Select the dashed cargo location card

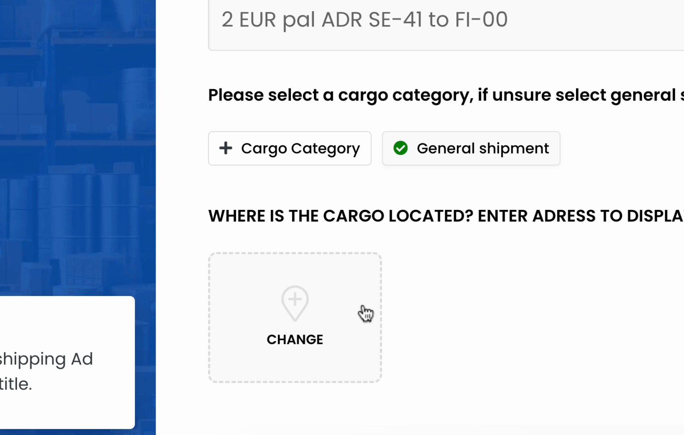pos(295,317)
